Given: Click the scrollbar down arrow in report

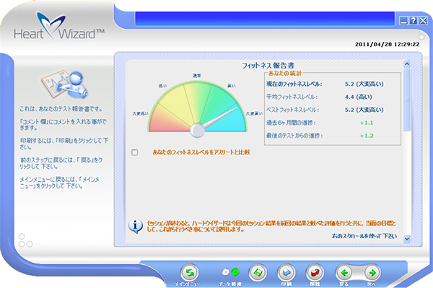Looking at the screenshot, I should click(407, 239).
